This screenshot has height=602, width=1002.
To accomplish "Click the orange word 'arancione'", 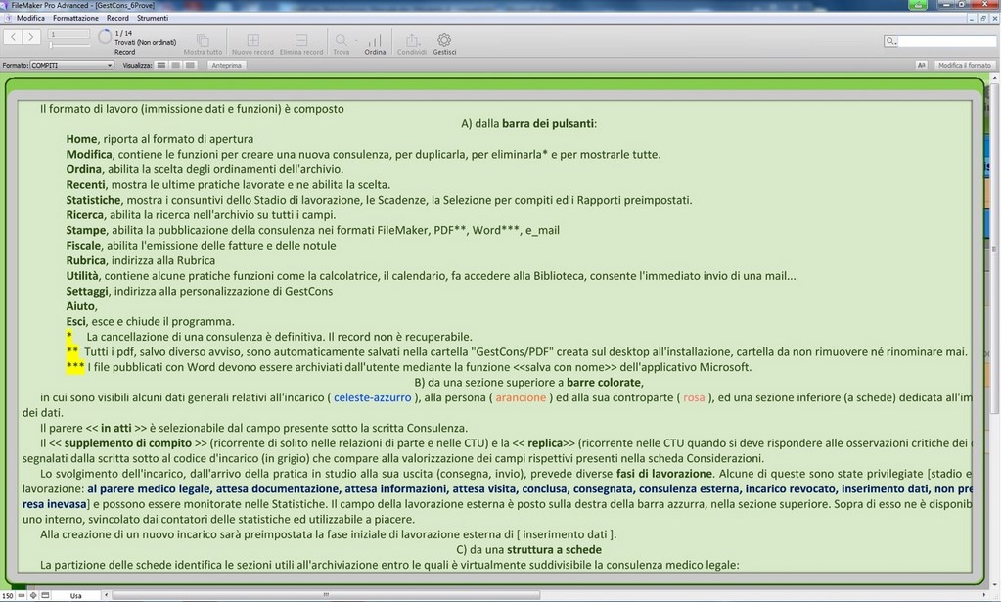I will click(x=521, y=397).
